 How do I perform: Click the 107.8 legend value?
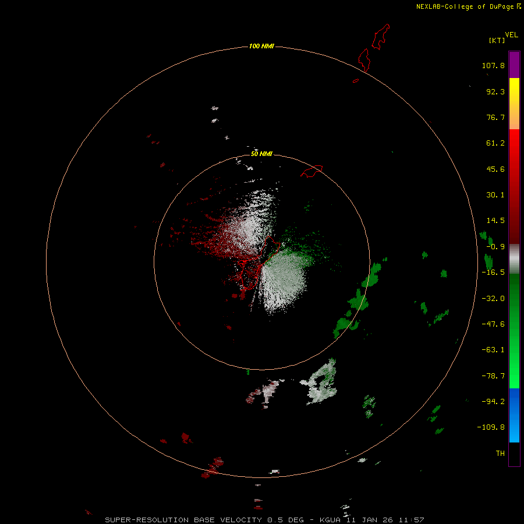(493, 65)
